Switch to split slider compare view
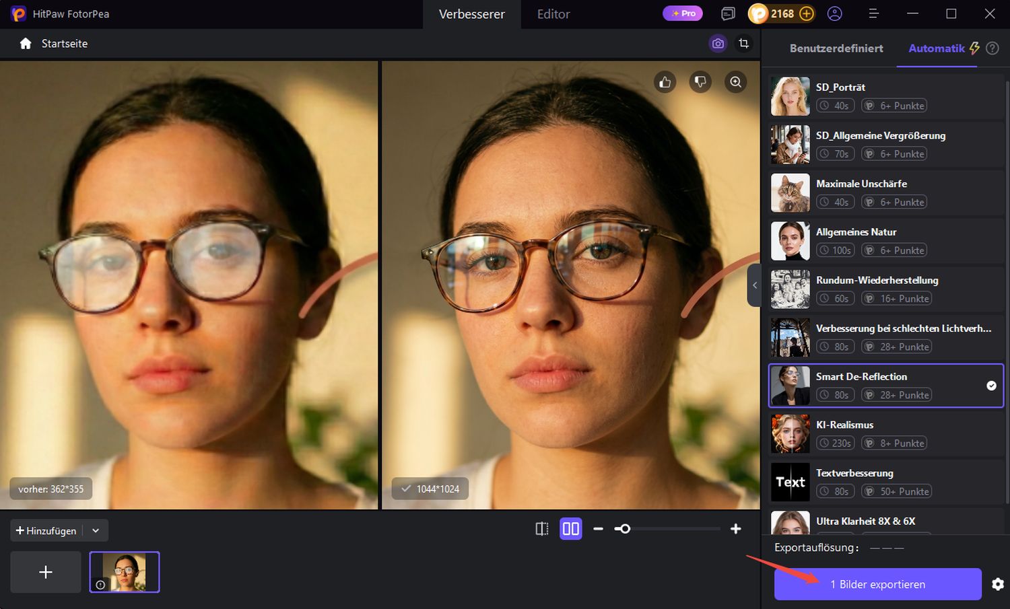 coord(542,529)
